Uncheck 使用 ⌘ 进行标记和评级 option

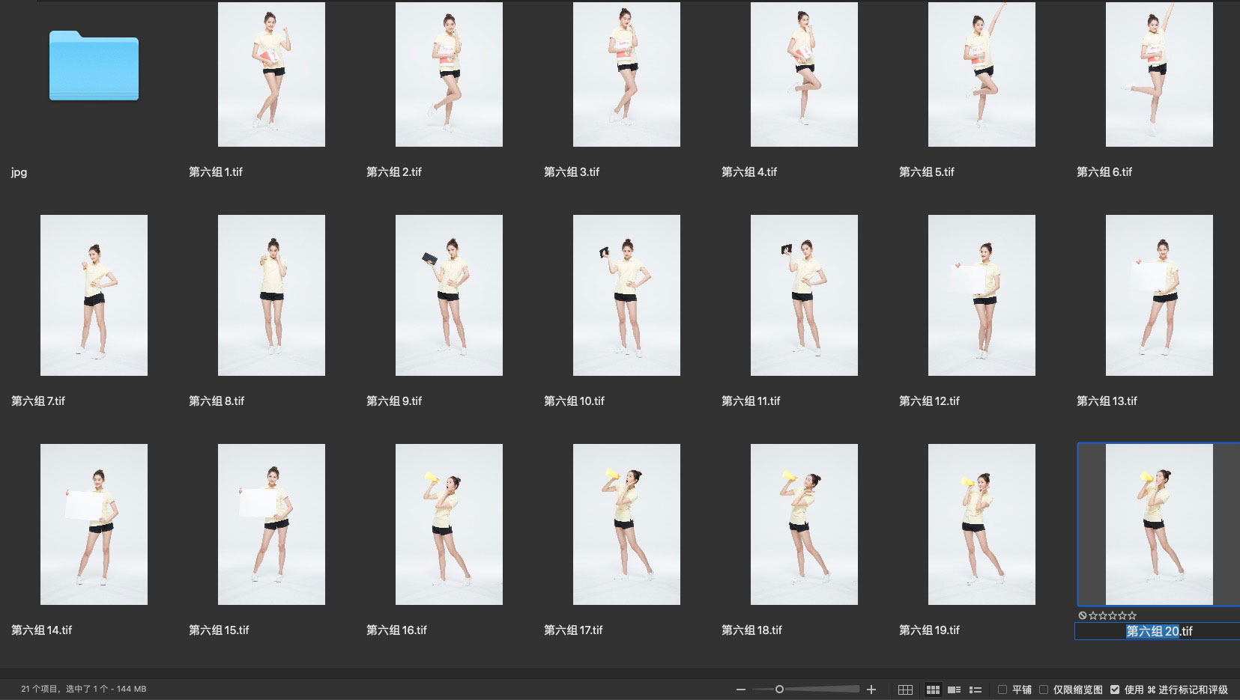pos(1115,690)
